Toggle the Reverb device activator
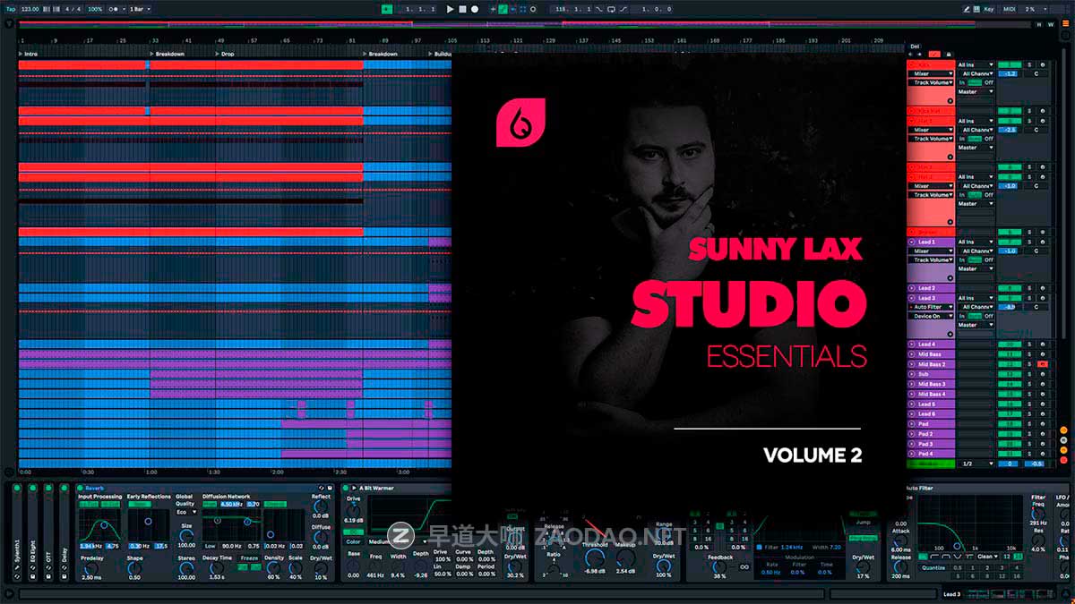This screenshot has width=1075, height=604. [81, 489]
